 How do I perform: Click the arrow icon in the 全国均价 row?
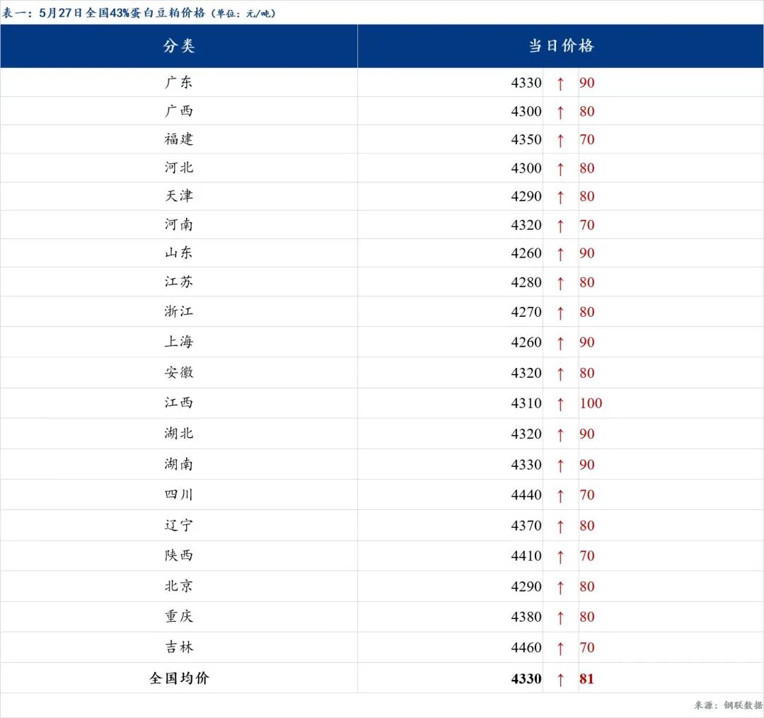tap(561, 678)
